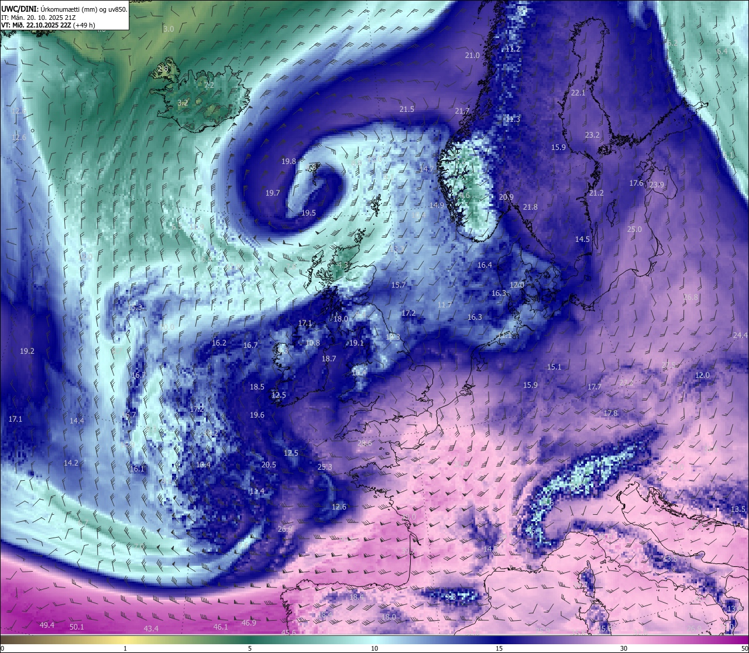
Task: Click the 15.1 value over Germany
Action: (x=554, y=367)
